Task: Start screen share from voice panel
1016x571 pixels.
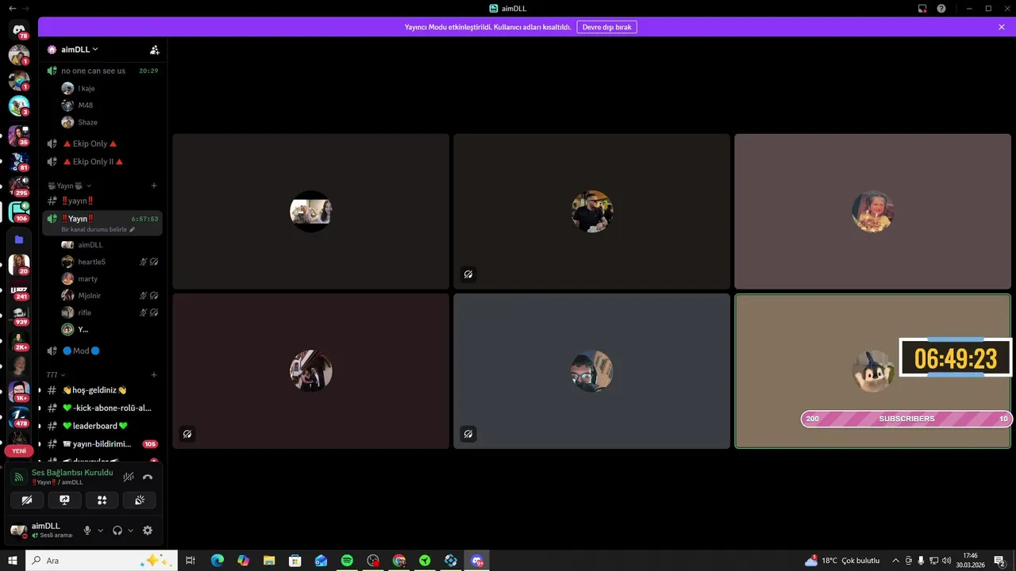Action: pyautogui.click(x=64, y=500)
